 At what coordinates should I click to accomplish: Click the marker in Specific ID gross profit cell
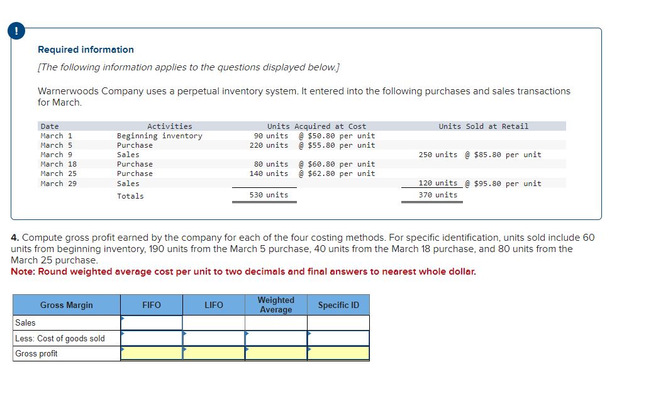[308, 348]
